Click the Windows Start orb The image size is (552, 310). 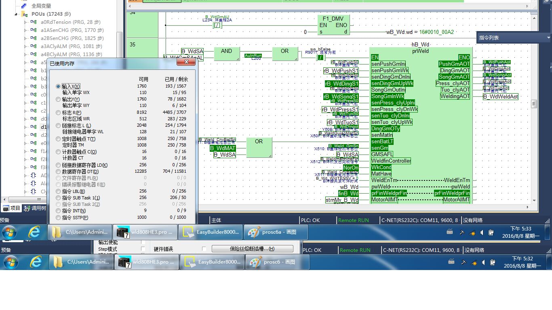point(9,232)
